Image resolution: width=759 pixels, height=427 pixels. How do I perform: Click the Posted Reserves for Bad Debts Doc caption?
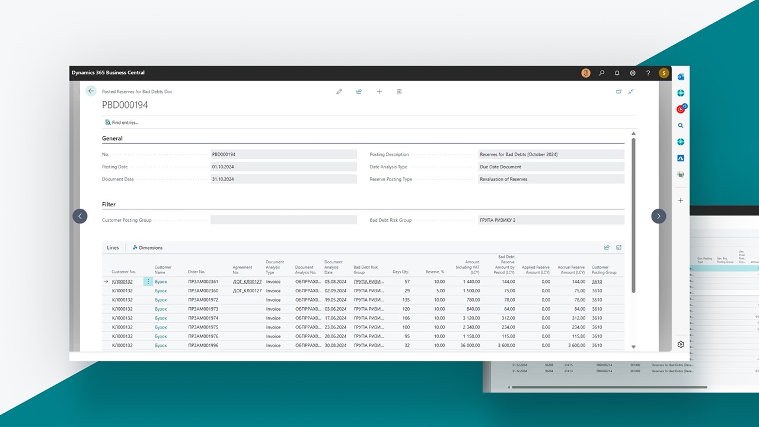pos(137,91)
